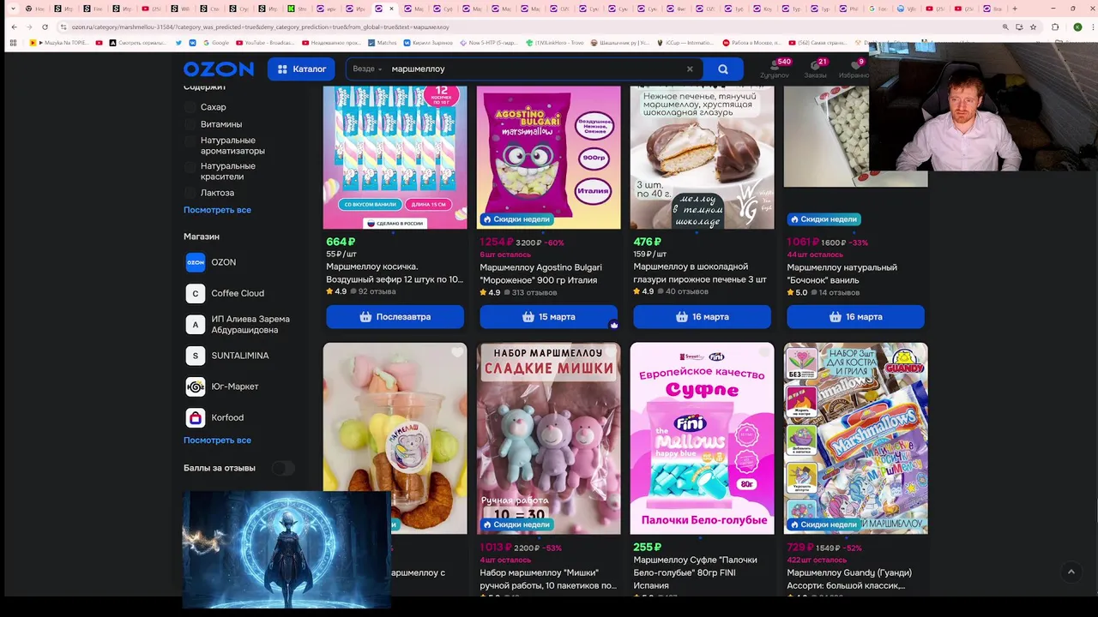Open the Google bookmark in bookmarks bar
This screenshot has height=617, width=1098.
pos(214,42)
